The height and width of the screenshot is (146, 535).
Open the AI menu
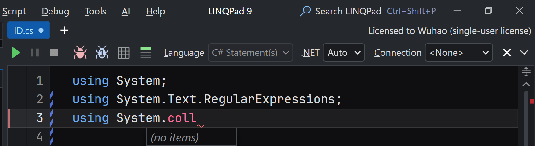(x=126, y=11)
